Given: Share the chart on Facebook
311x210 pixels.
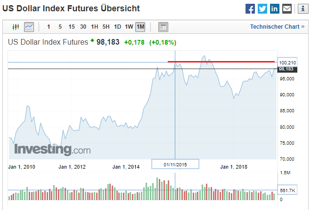Looking at the screenshot, I should (251, 9).
